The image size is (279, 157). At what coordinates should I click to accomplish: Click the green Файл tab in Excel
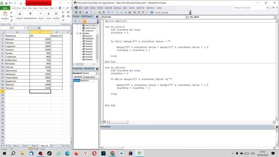coord(5,8)
